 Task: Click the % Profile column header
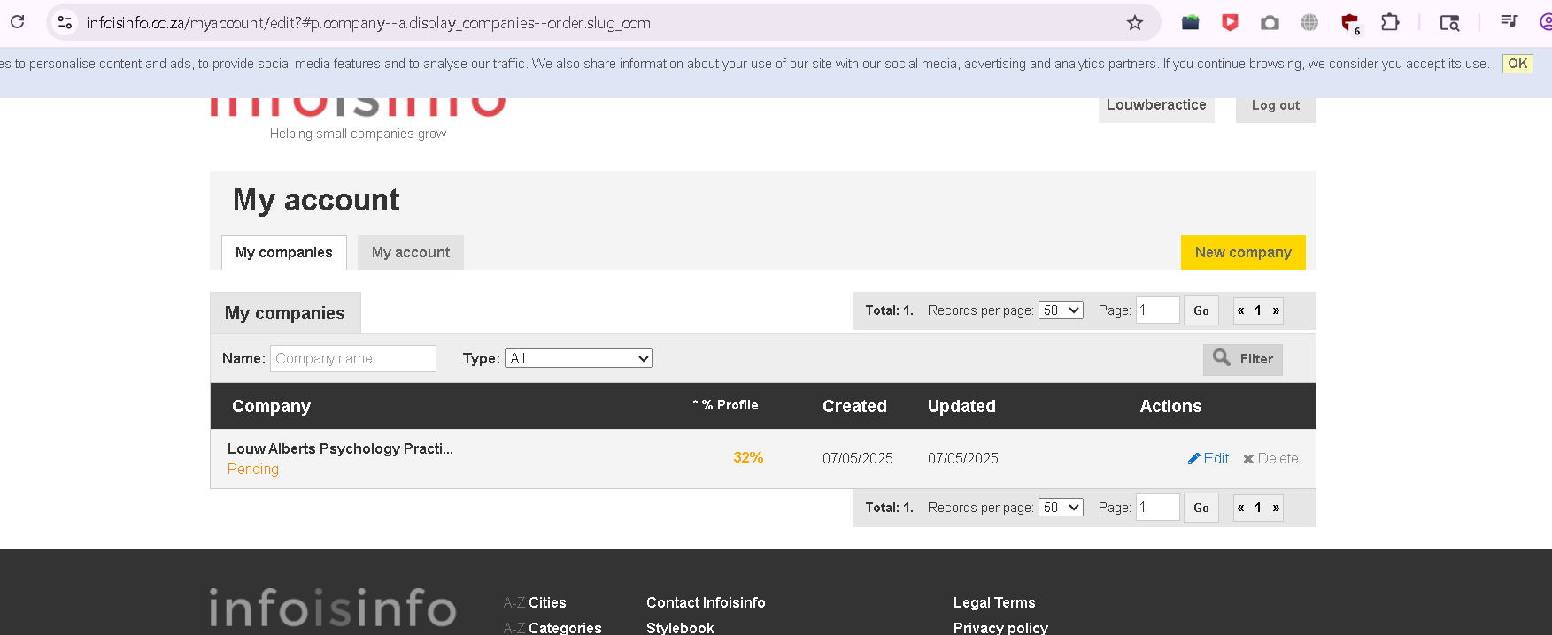[726, 405]
